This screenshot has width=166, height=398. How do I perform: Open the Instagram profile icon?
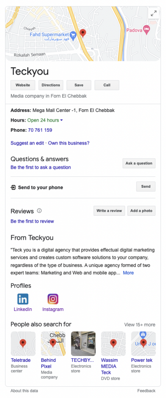[53, 299]
